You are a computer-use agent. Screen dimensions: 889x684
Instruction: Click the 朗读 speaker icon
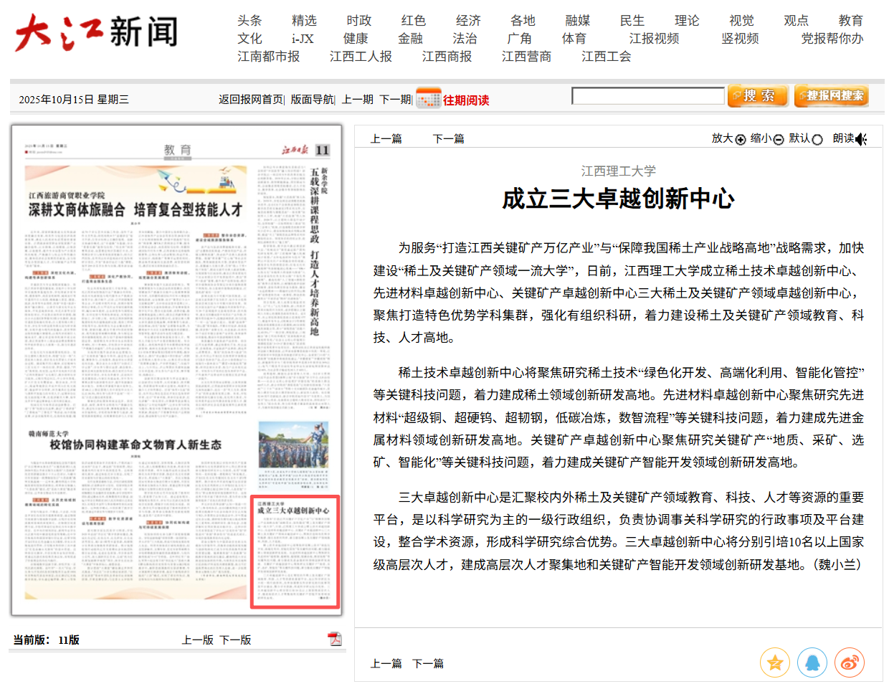861,139
